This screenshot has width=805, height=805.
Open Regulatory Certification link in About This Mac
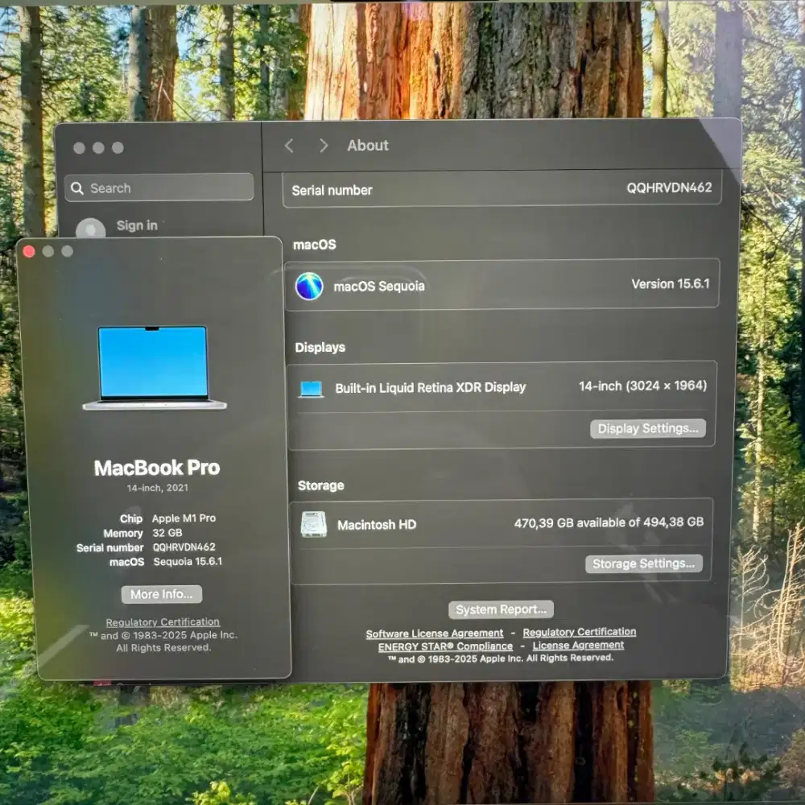(x=163, y=622)
